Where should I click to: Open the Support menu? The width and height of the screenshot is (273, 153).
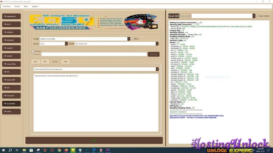point(35,6)
